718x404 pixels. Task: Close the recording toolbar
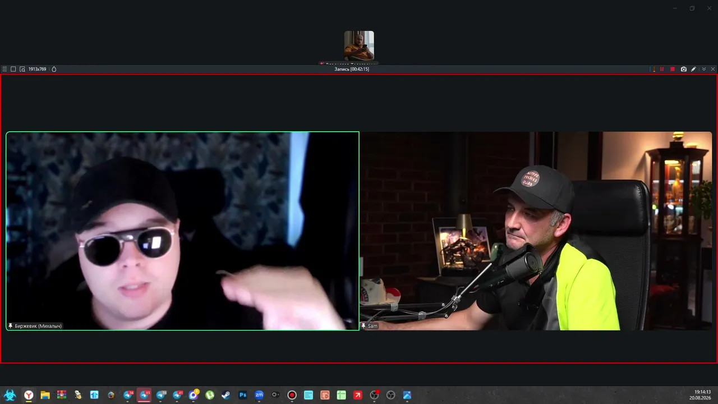pyautogui.click(x=713, y=69)
